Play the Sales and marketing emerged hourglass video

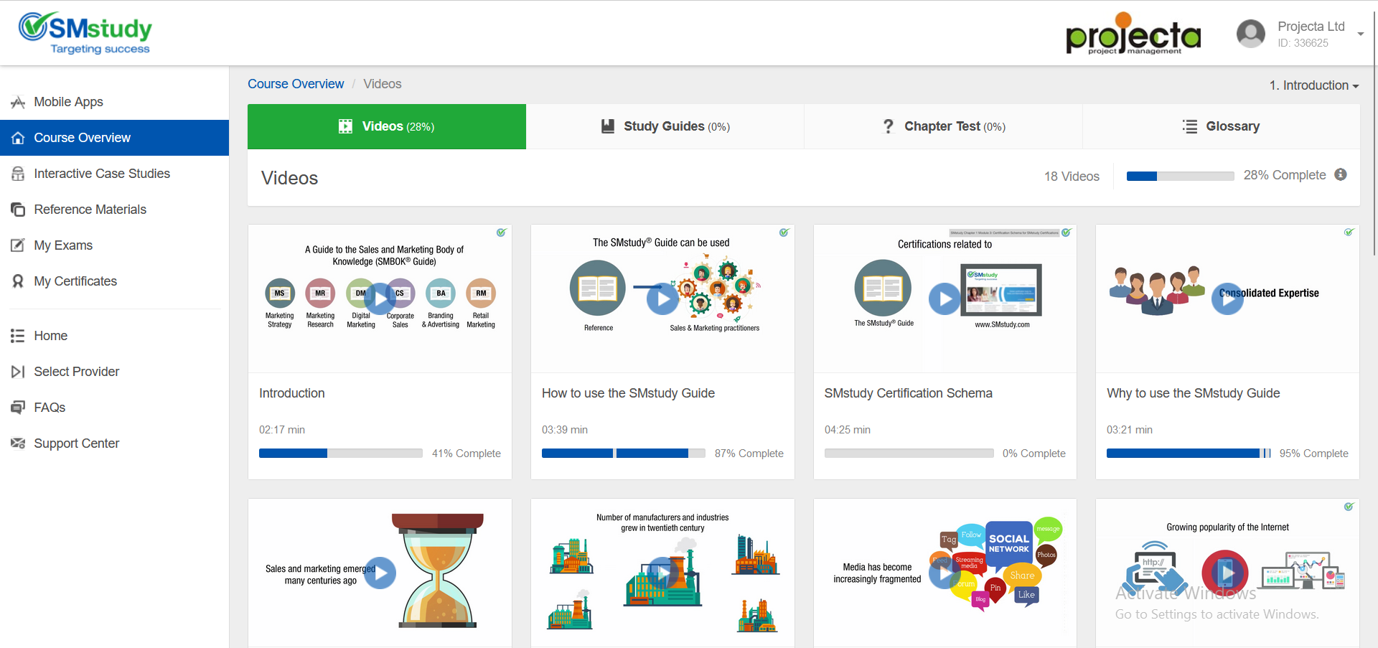380,573
